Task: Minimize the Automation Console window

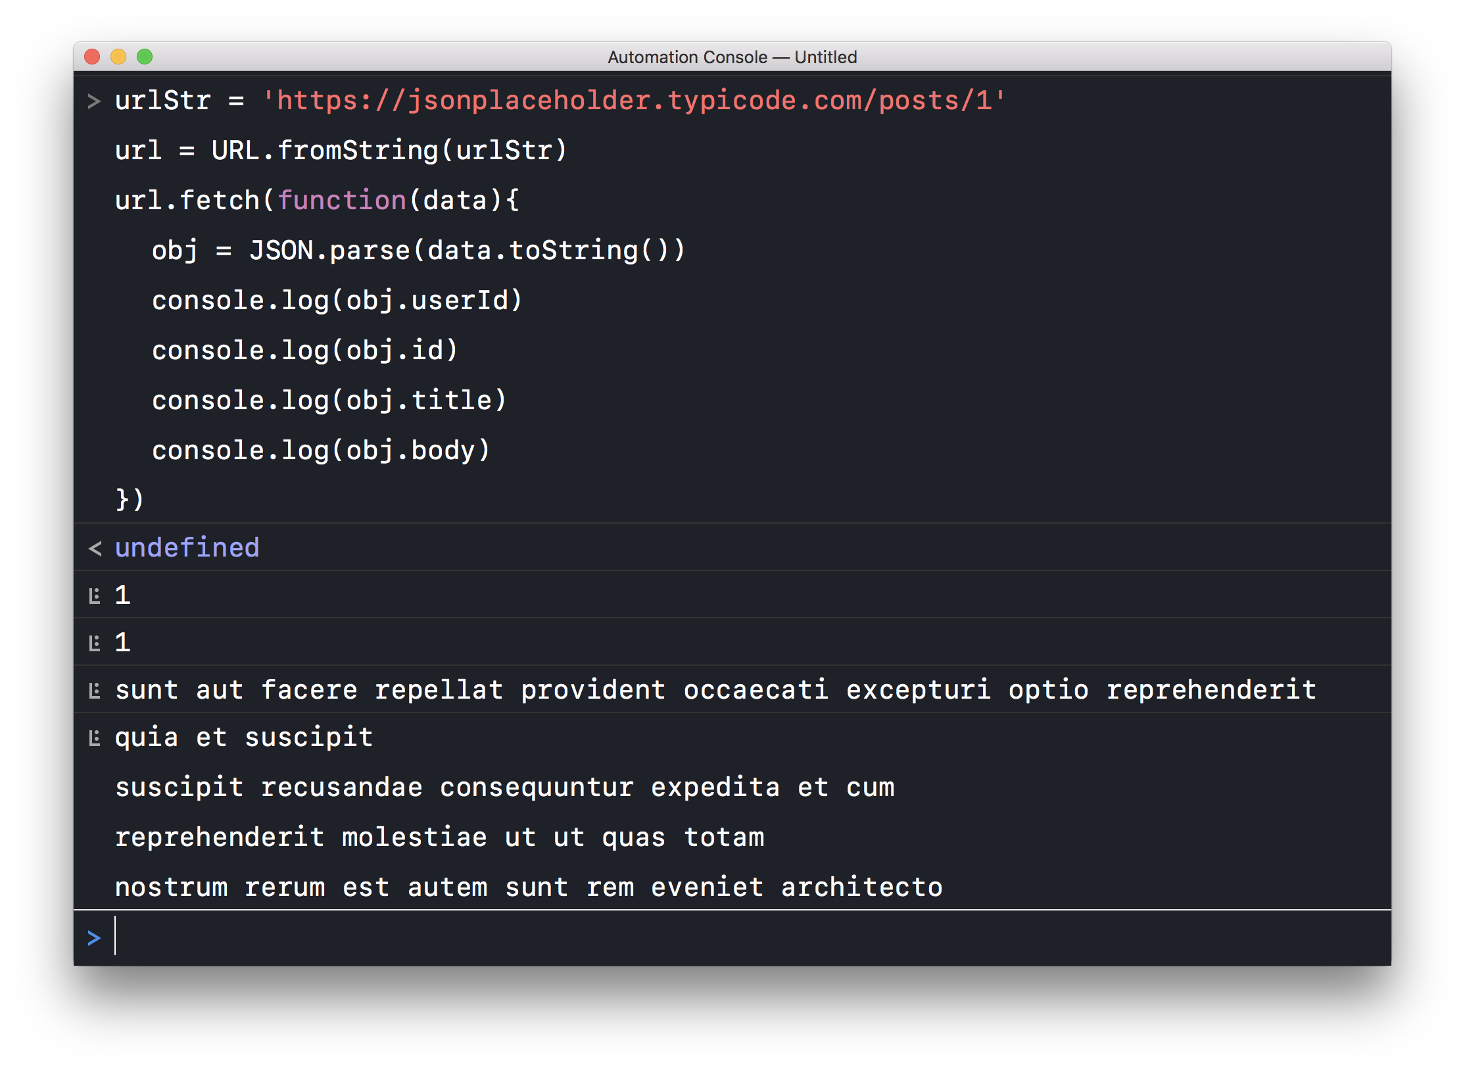Action: pyautogui.click(x=118, y=57)
